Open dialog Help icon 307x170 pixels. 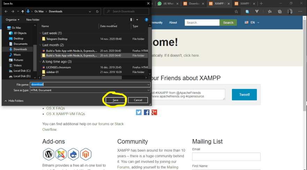[x=146, y=20]
